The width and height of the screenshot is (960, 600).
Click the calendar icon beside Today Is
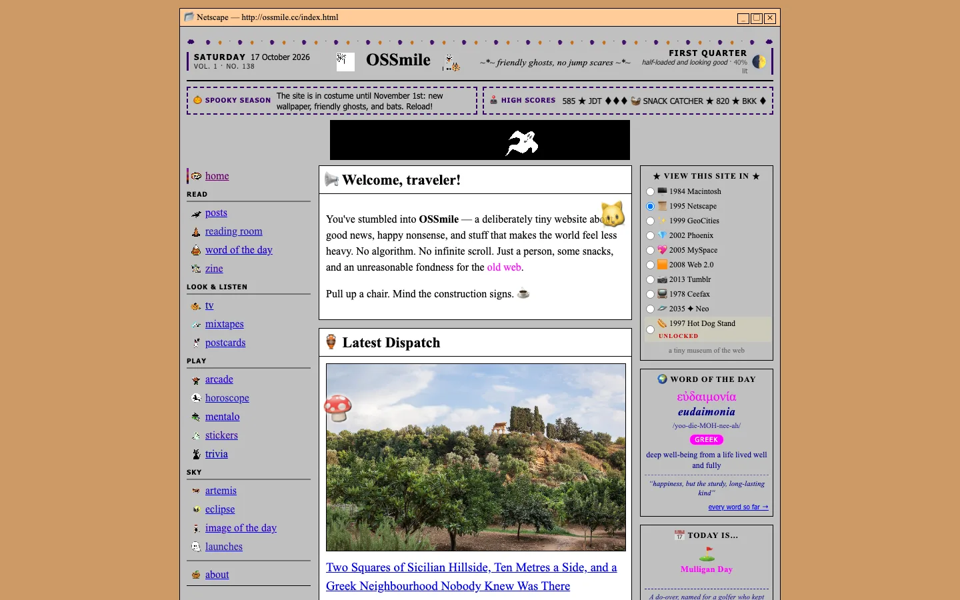[x=679, y=535]
